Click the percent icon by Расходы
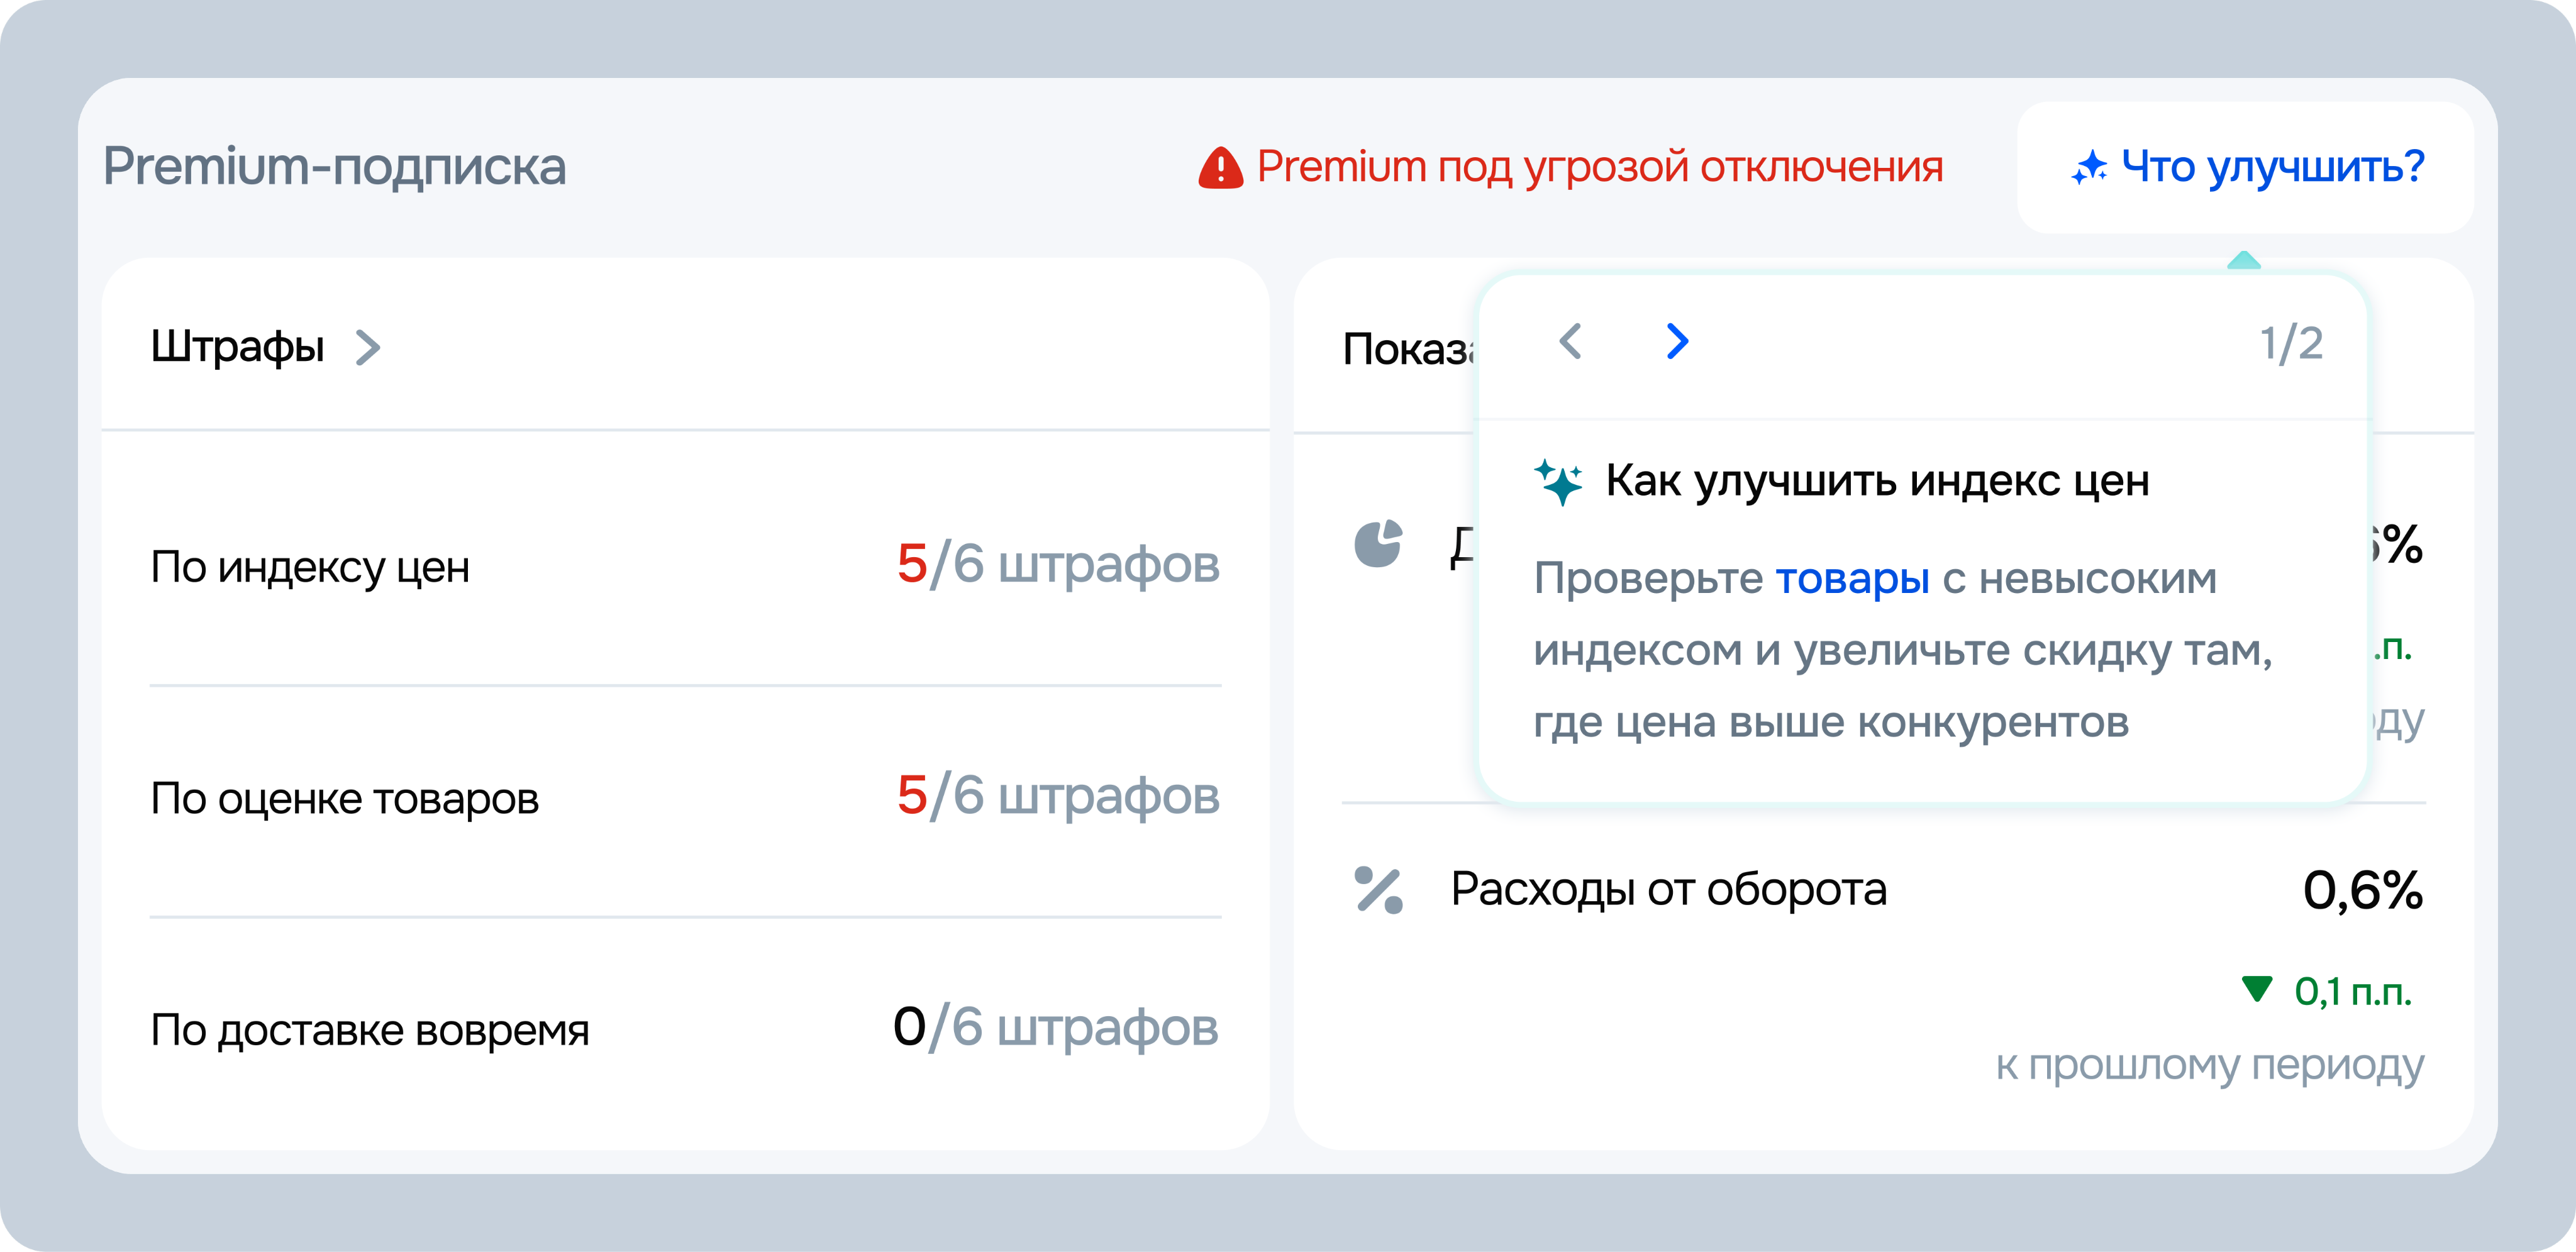The image size is (2576, 1252). point(1378,890)
